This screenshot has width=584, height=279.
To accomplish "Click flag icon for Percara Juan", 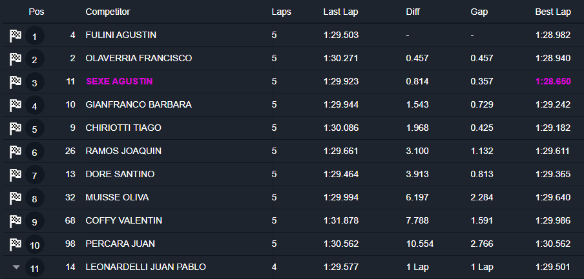I will 16,245.
